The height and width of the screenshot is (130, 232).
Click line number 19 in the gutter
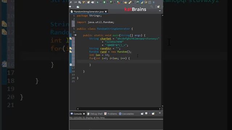[73, 75]
